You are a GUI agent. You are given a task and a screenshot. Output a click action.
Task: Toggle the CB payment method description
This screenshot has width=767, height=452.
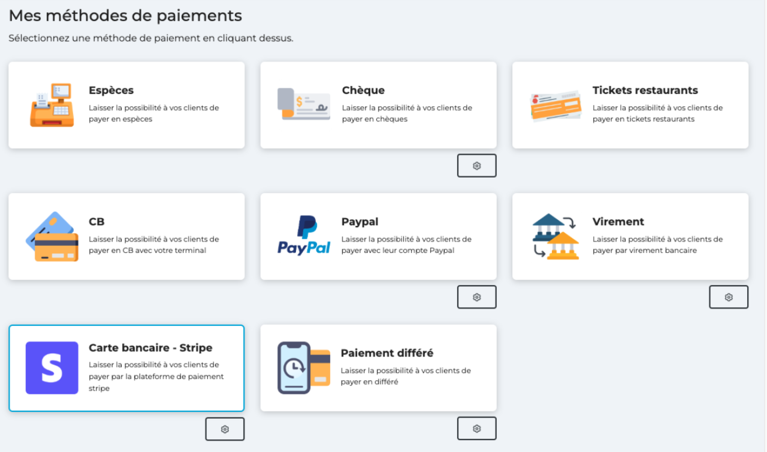point(154,244)
